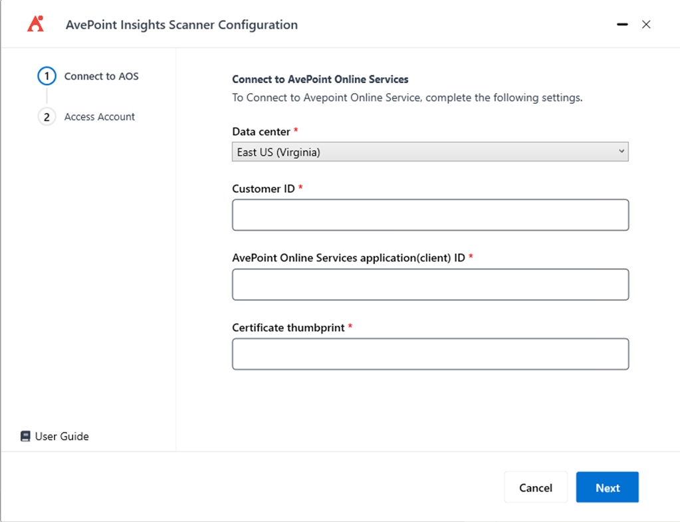The image size is (680, 522).
Task: Focus the application(client) ID input field
Action: [x=430, y=284]
